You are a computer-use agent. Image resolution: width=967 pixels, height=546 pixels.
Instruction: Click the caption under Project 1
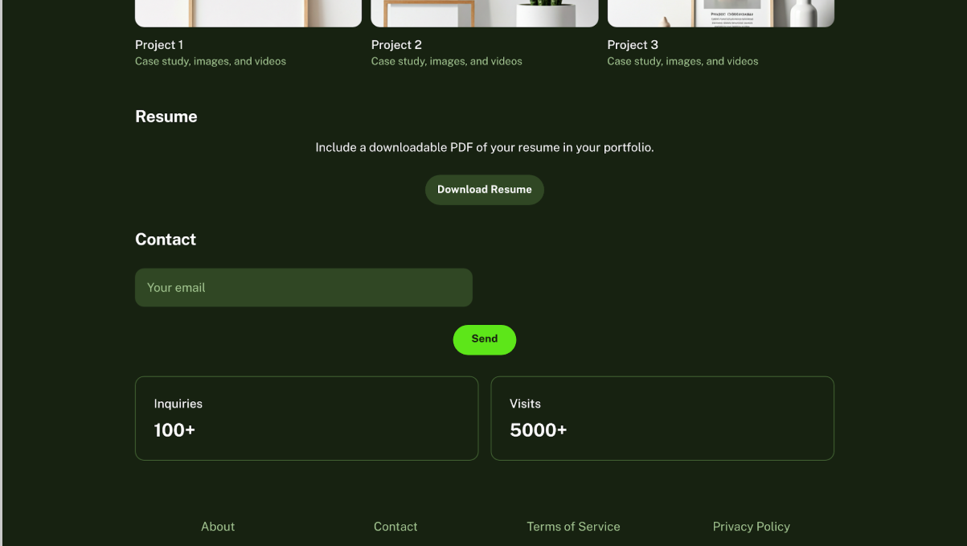coord(211,61)
